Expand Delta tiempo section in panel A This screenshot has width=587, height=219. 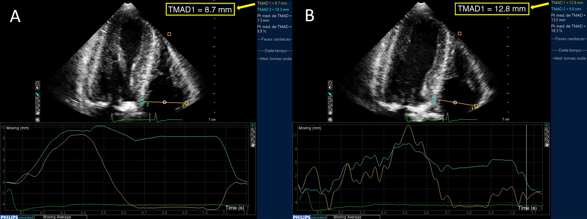(x=275, y=51)
